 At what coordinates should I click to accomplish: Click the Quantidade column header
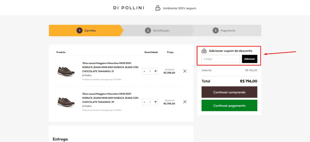click(151, 52)
